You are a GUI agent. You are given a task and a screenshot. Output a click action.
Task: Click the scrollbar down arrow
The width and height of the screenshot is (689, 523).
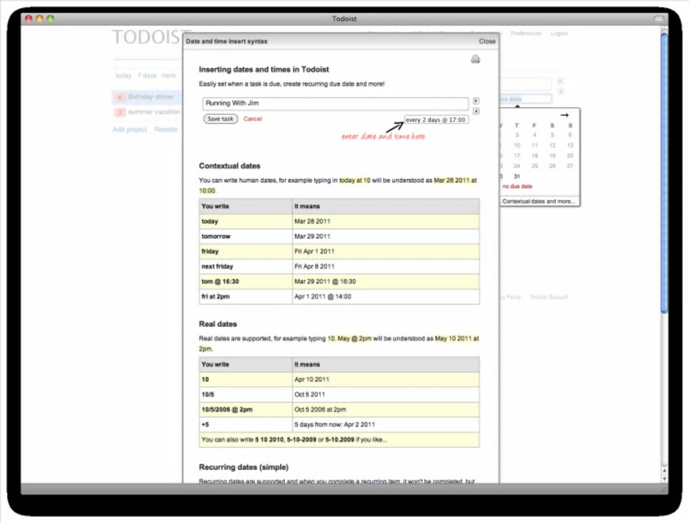[x=664, y=479]
